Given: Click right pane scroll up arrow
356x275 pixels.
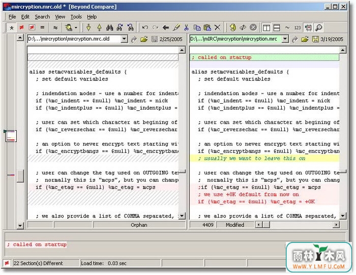Looking at the screenshot, I should (343, 50).
